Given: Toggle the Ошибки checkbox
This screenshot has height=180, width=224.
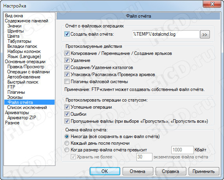Looking at the screenshot, I should point(67,114).
